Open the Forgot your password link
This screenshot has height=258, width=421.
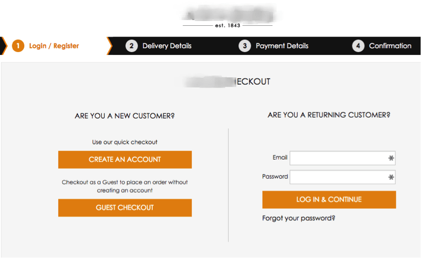click(x=298, y=218)
